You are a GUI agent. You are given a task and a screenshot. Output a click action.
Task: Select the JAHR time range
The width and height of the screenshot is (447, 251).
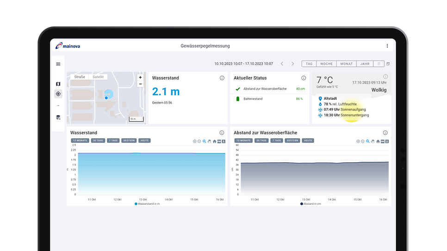click(365, 64)
